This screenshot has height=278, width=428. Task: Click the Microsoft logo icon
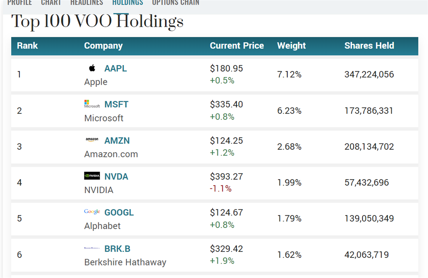(x=92, y=104)
